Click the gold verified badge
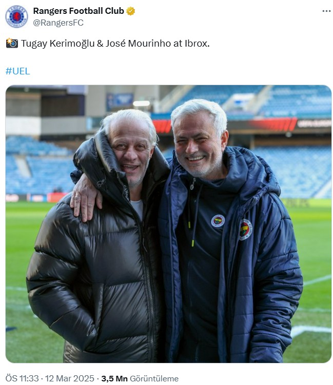The width and height of the screenshot is (333, 385). coord(130,11)
